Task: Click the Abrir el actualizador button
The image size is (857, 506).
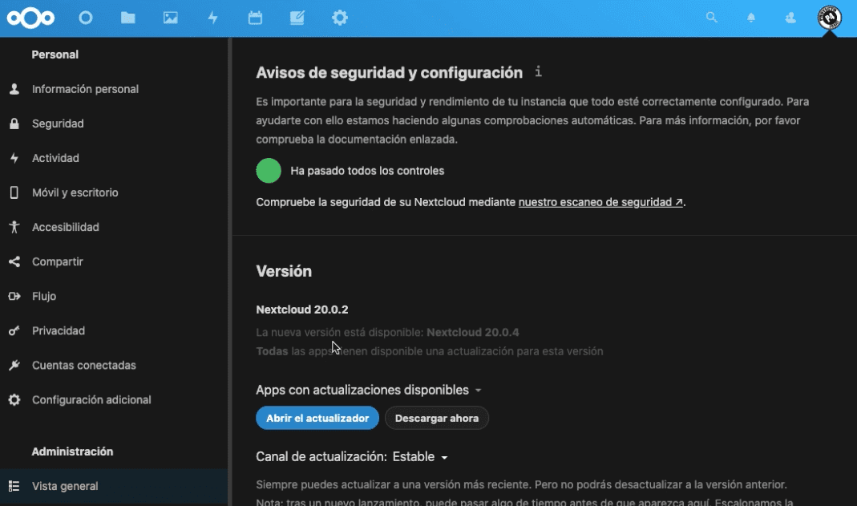Action: point(317,417)
